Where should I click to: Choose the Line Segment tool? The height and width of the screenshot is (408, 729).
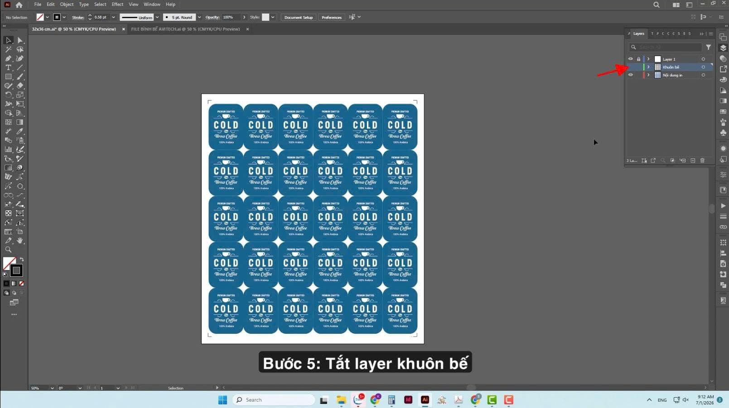[20, 67]
